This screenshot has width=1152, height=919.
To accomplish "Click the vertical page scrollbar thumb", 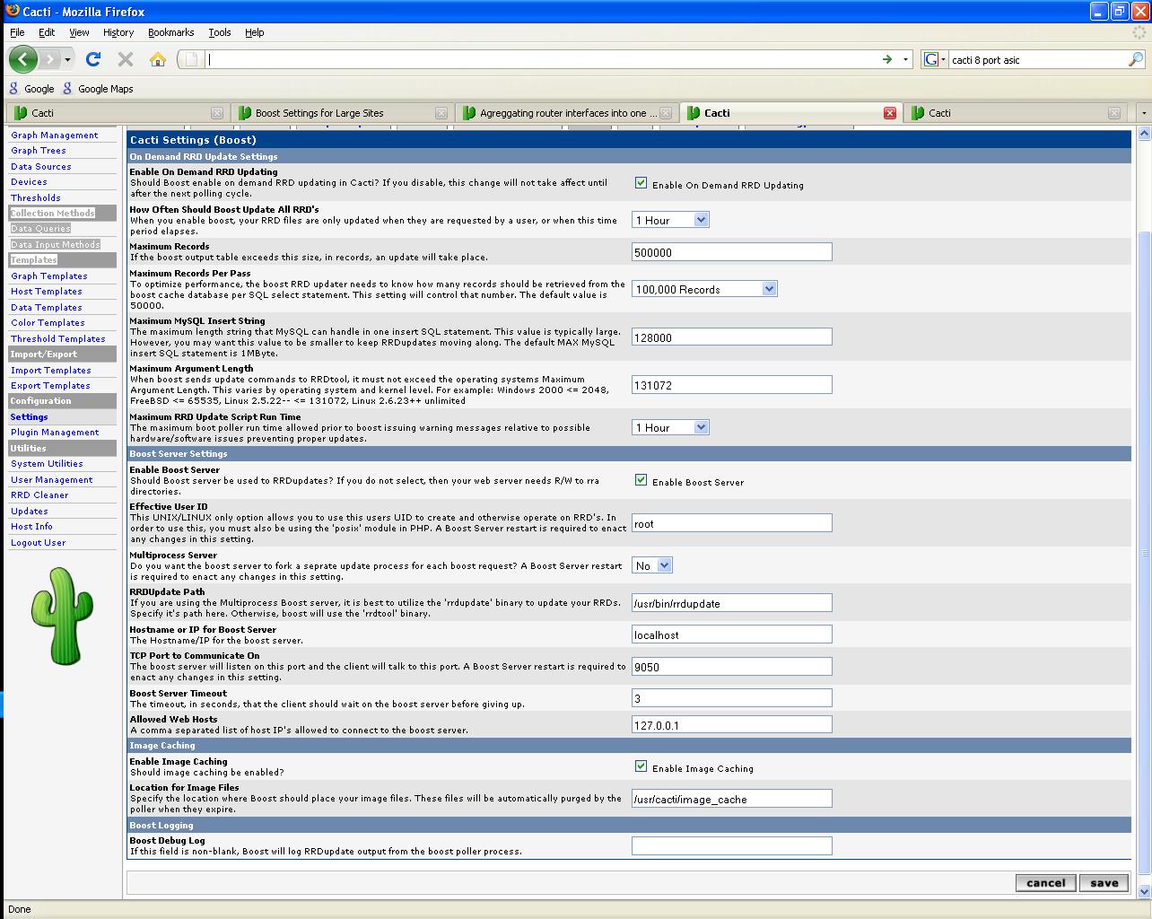I will (x=1144, y=552).
